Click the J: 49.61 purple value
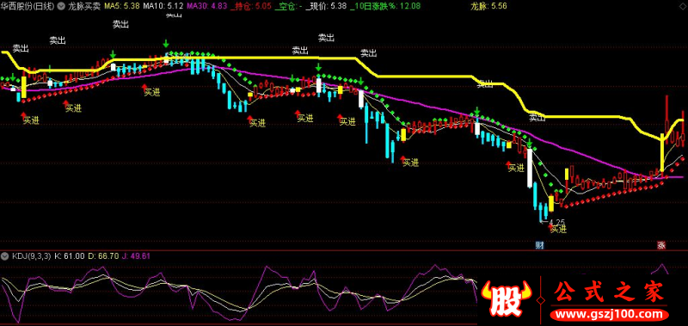688x326 pixels. pos(138,256)
